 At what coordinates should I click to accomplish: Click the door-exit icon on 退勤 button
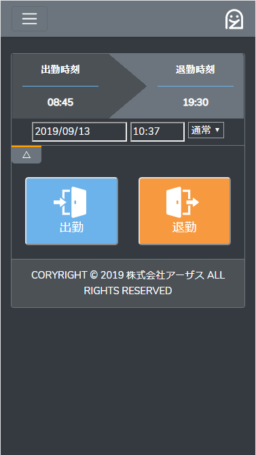coord(183,202)
